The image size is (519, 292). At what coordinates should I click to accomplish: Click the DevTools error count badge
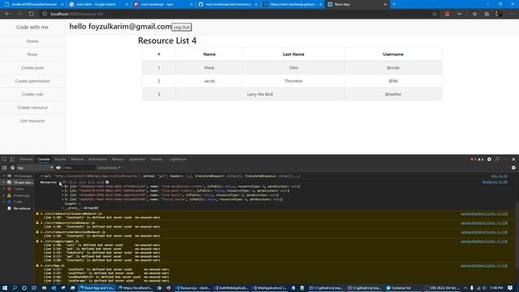(x=473, y=159)
